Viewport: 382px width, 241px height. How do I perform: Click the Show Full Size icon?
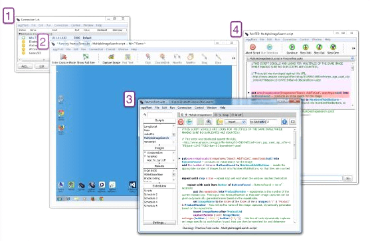86,57
